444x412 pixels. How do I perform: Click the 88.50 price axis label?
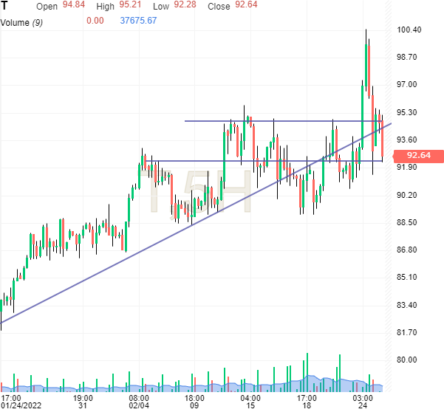(409, 222)
